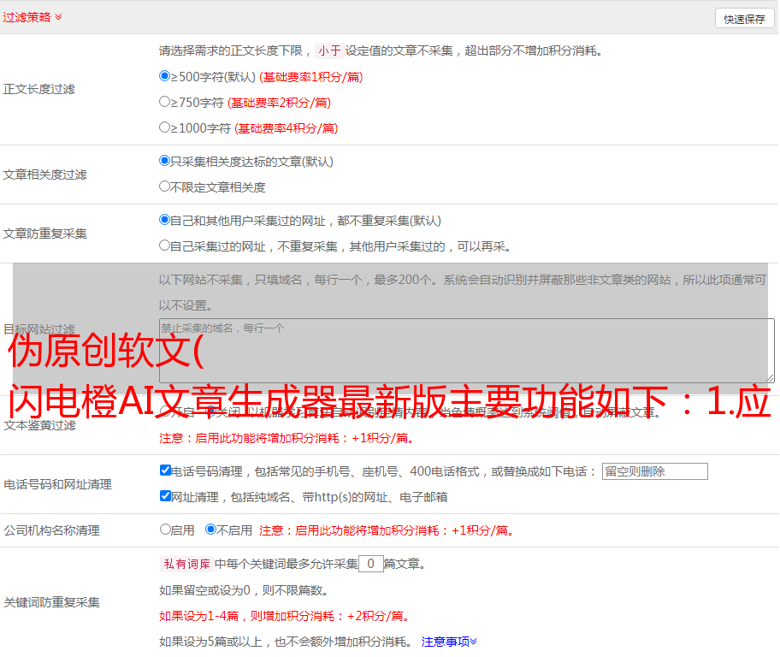The image size is (780, 657).
Task: Select ≥500字符 default length option
Action: tap(165, 76)
